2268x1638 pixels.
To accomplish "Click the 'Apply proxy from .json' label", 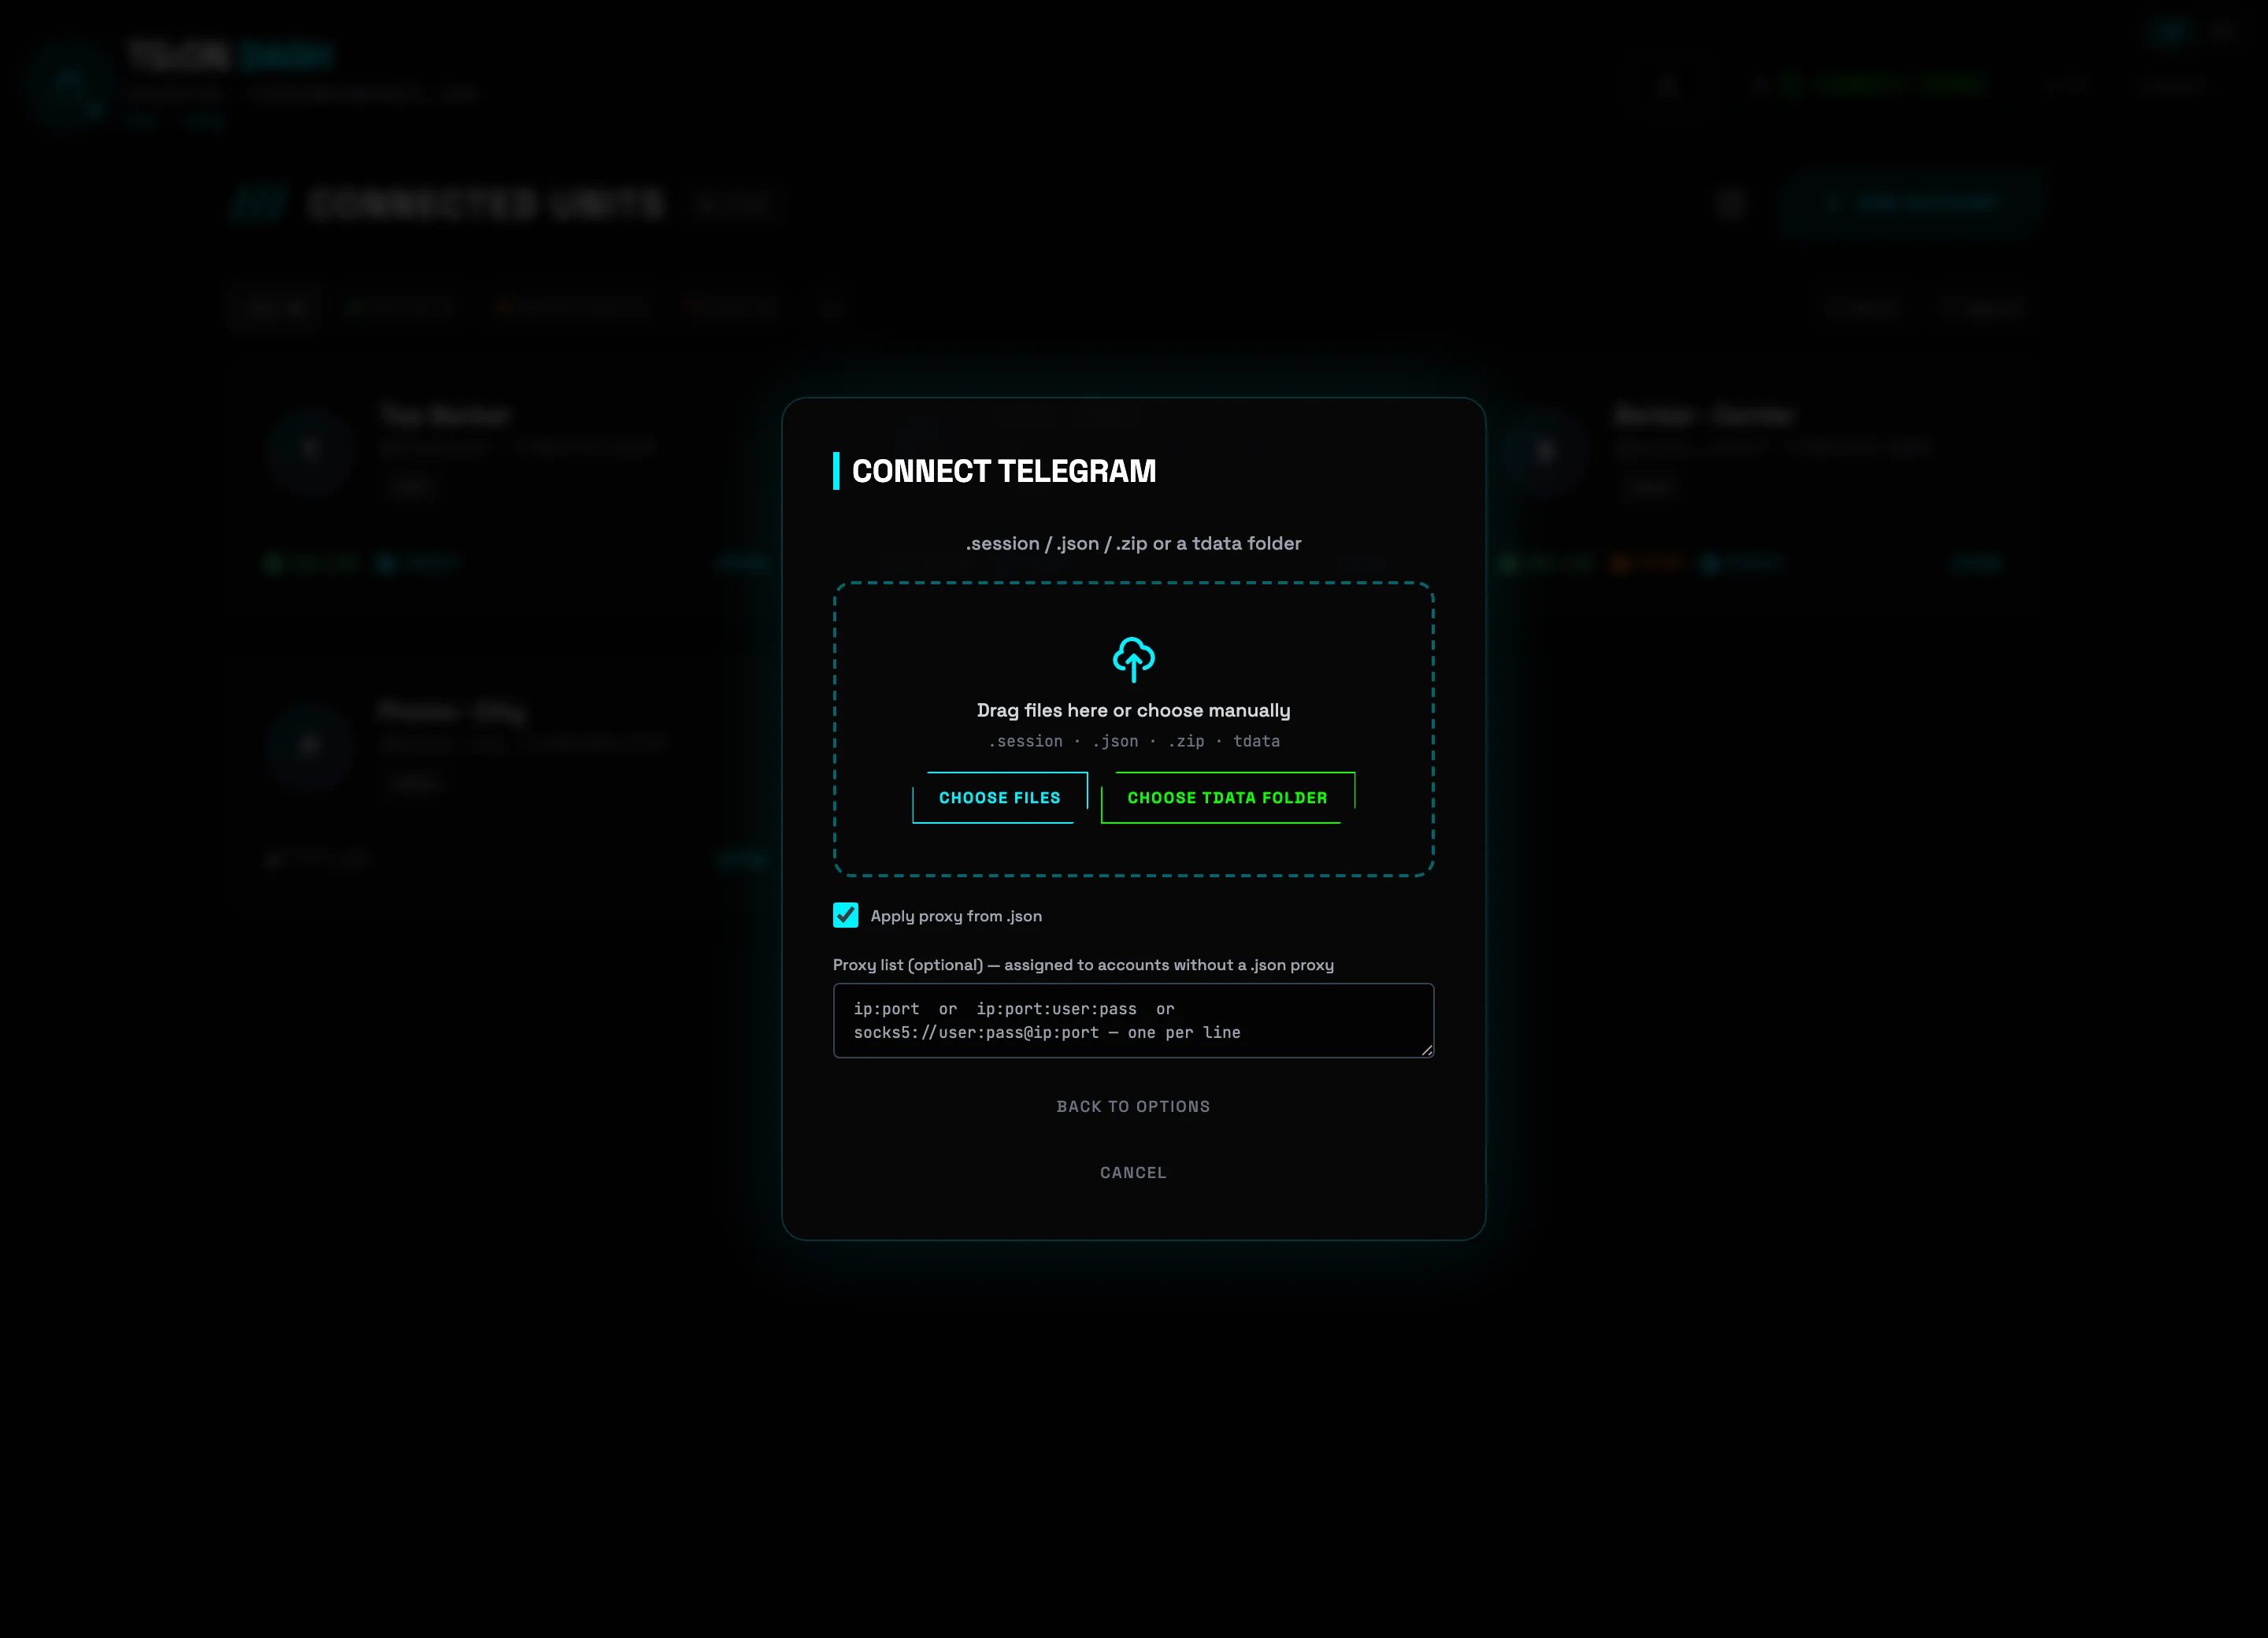I will 956,916.
